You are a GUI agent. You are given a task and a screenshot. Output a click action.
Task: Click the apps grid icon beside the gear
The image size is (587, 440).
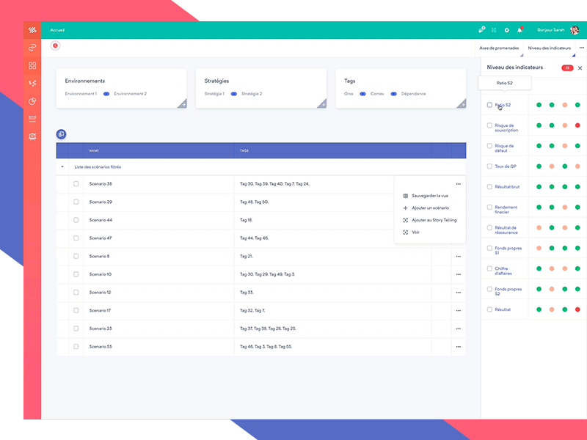click(494, 30)
